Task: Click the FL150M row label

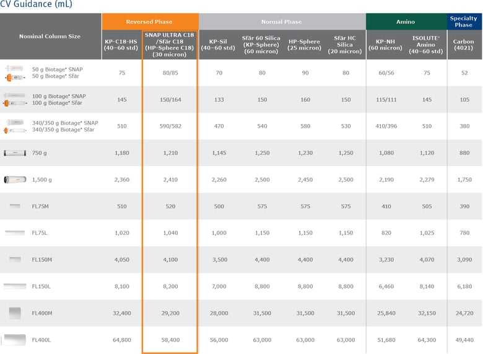Action: 42,260
